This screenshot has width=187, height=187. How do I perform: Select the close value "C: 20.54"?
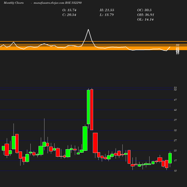(x=69, y=15)
